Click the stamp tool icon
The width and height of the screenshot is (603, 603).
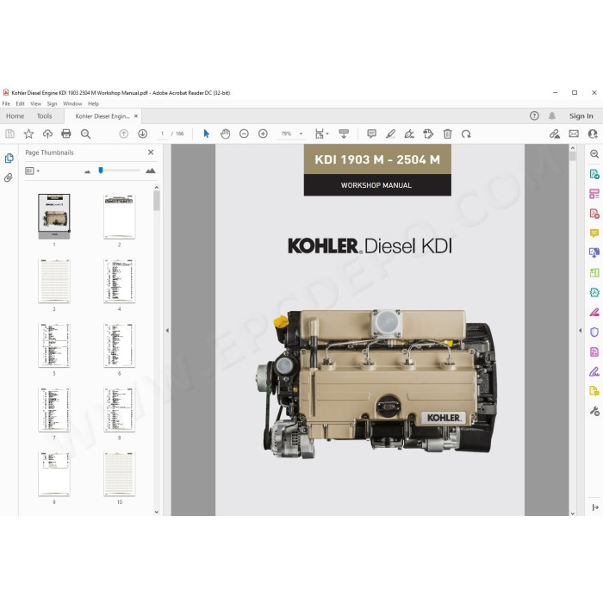[428, 134]
